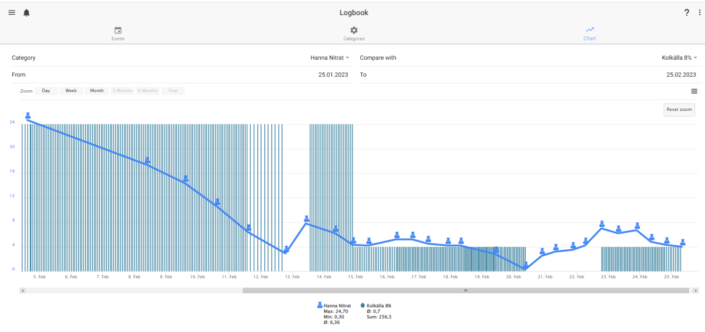Expand the Hanna Nitrat category dropdown
Image resolution: width=705 pixels, height=332 pixels.
pos(330,58)
